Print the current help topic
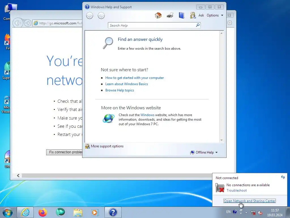 coord(170,15)
